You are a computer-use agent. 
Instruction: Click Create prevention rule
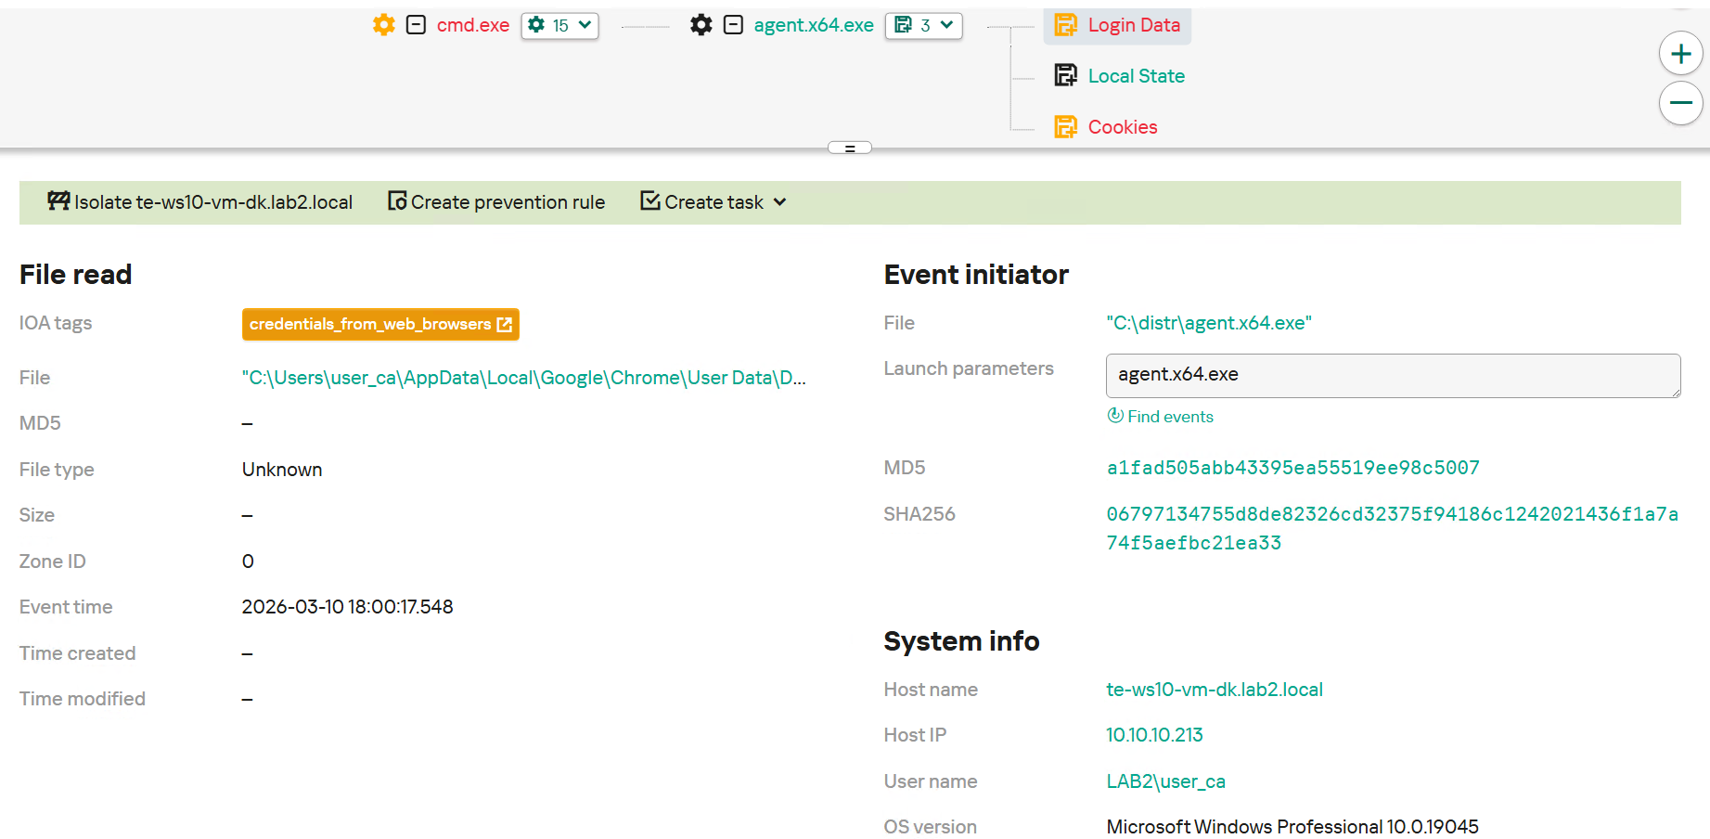coord(496,202)
